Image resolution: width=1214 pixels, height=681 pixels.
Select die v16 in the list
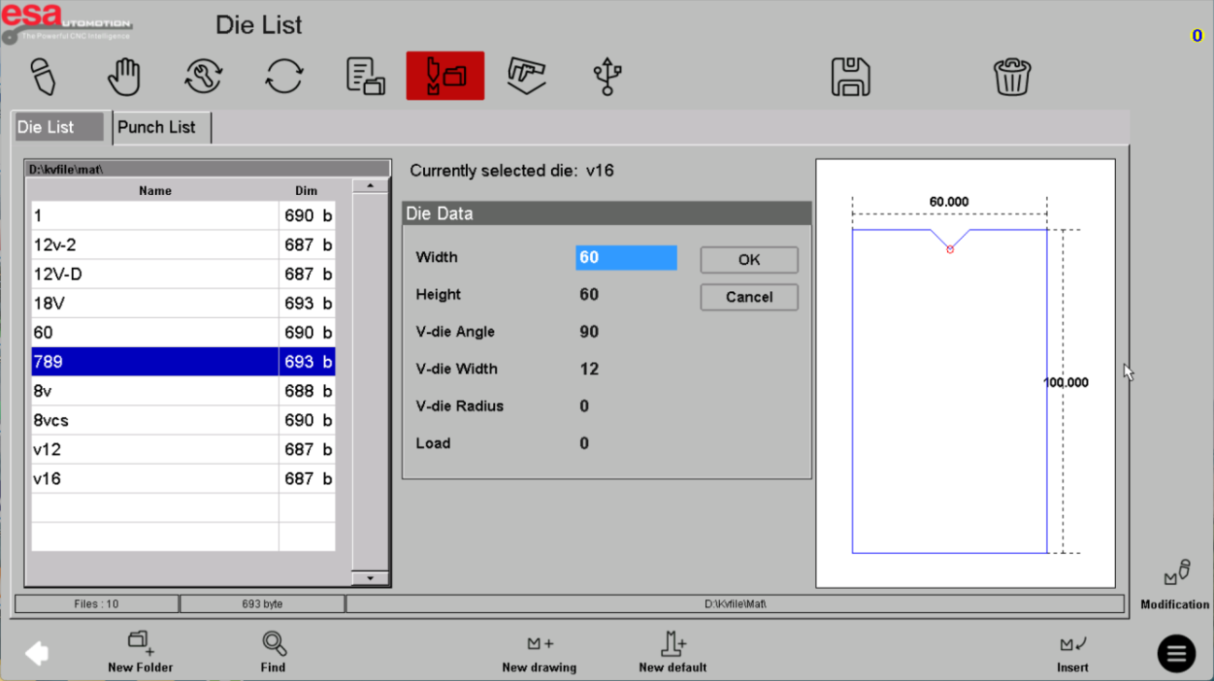(155, 479)
